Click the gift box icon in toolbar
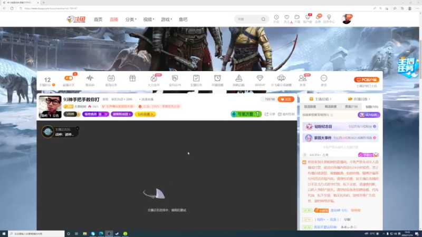Image resolution: width=422 pixels, height=237 pixels. 132,78
